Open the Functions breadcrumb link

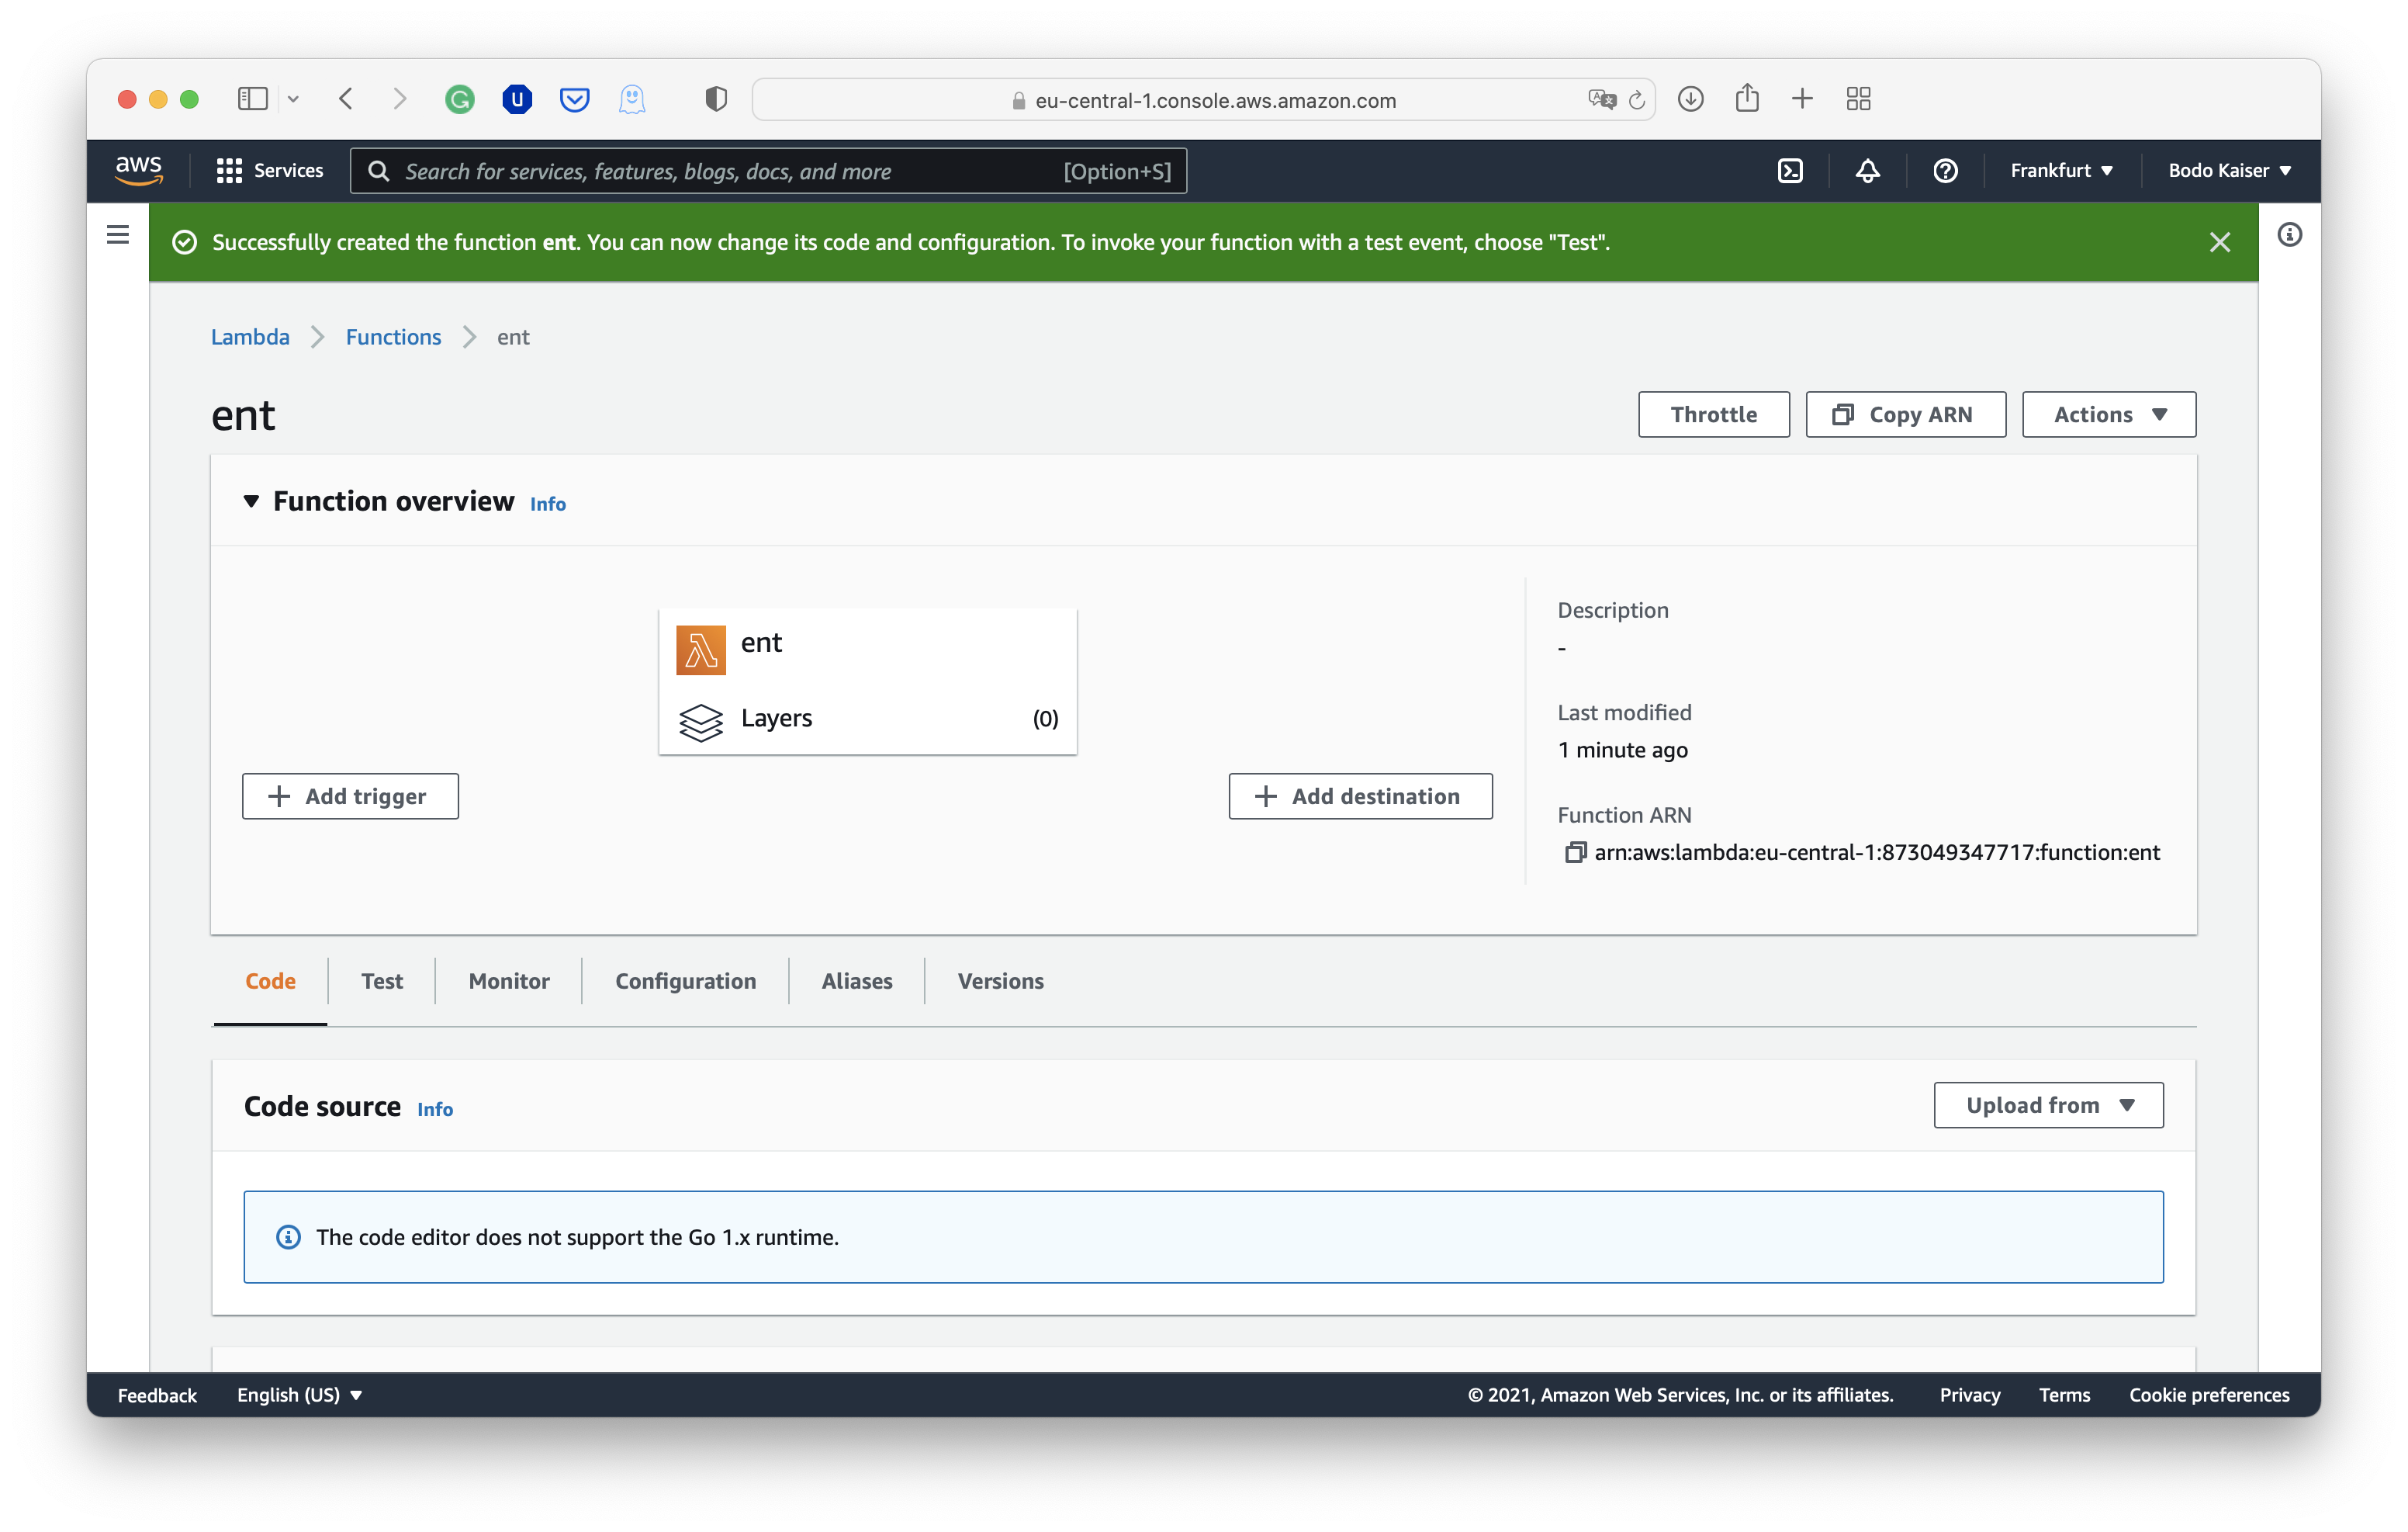[x=393, y=336]
